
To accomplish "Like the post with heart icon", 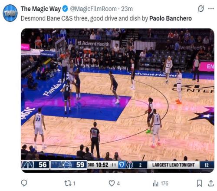I will (x=112, y=183).
